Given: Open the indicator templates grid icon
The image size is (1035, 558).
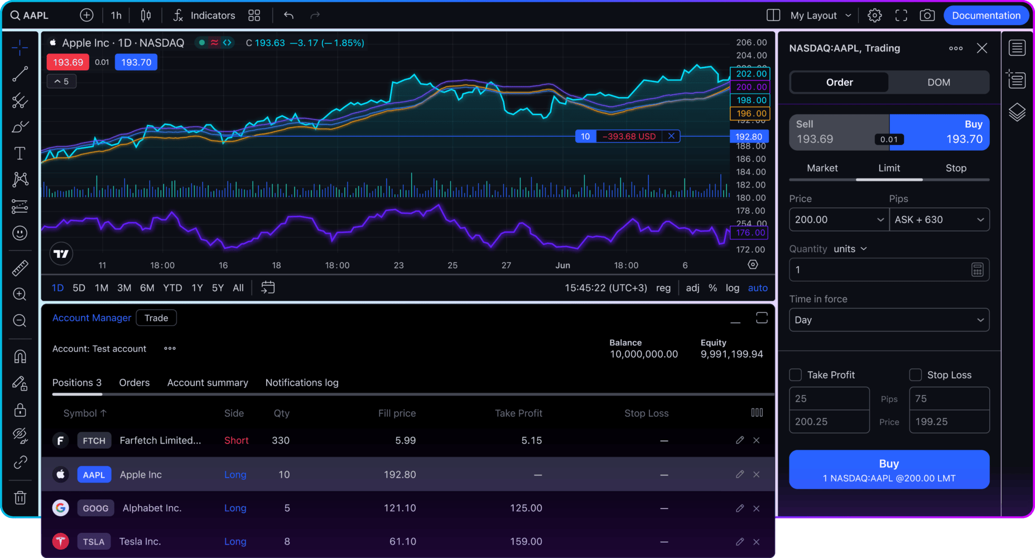Looking at the screenshot, I should click(254, 15).
